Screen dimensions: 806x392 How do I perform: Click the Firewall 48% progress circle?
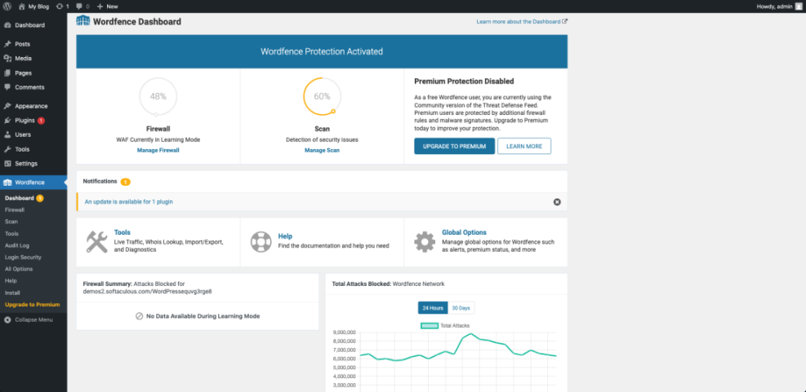click(x=158, y=96)
